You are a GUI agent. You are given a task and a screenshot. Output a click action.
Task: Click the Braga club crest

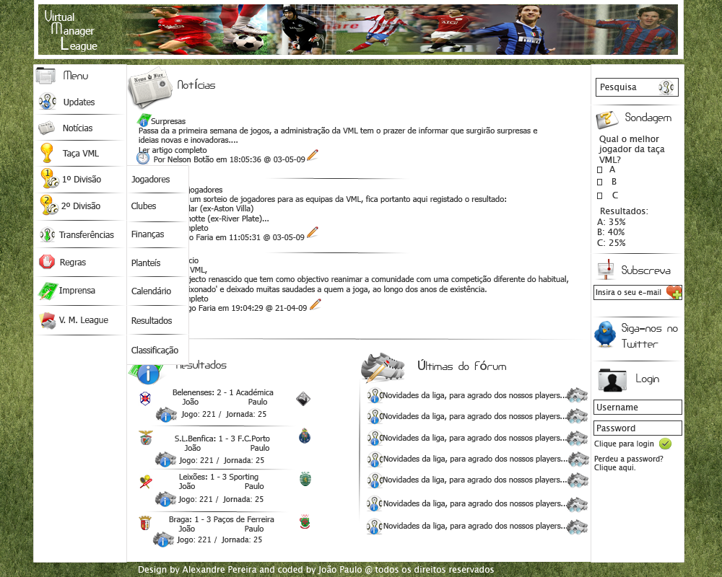(145, 523)
